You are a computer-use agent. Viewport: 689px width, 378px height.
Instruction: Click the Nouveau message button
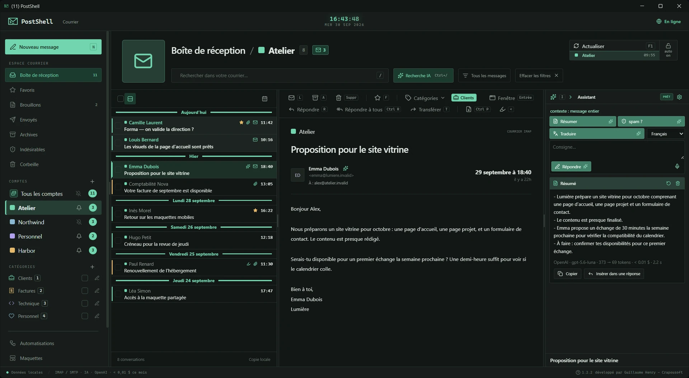tap(53, 47)
